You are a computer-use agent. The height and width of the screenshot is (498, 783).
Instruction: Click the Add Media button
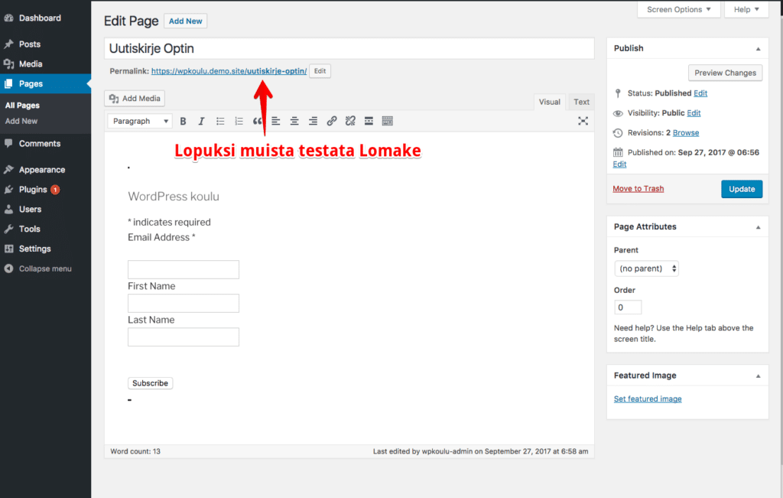tap(135, 99)
